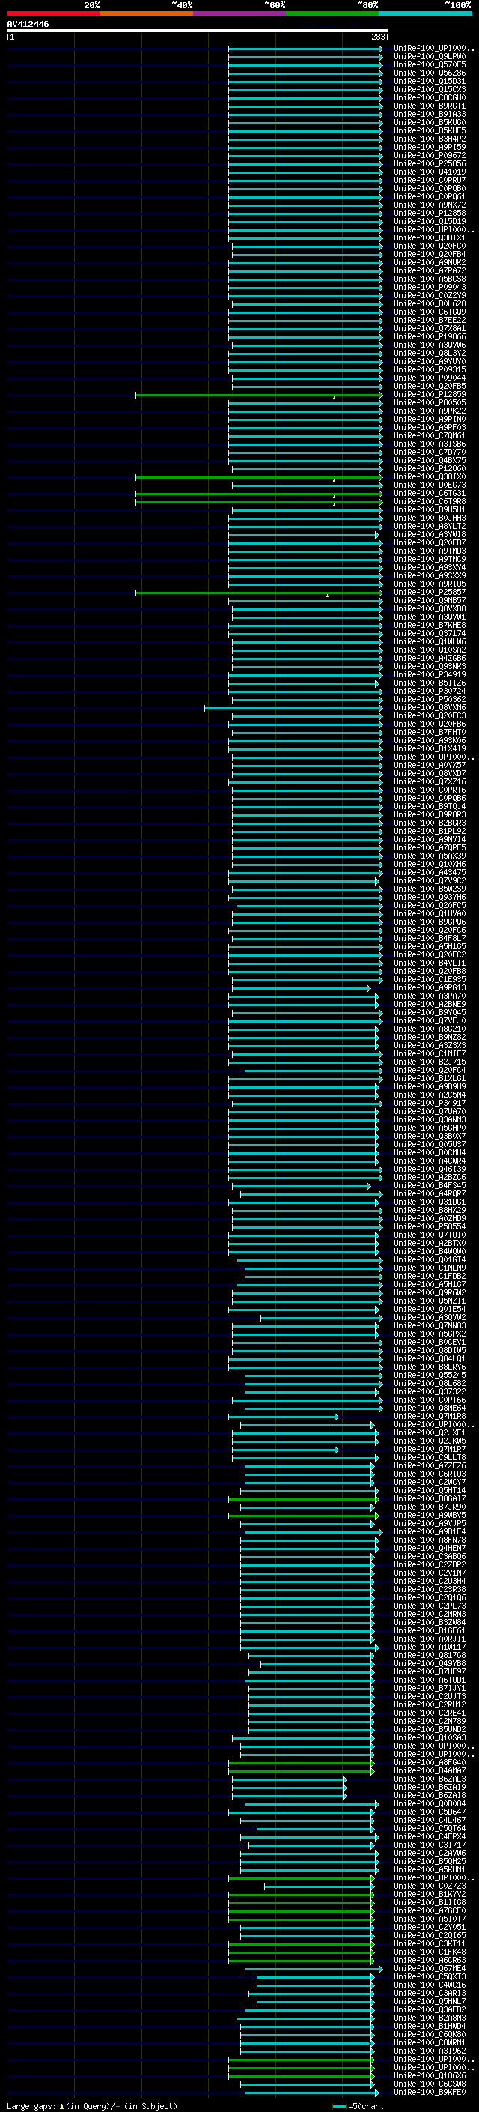479x2112 pixels.
Task: Select the UniRef100_P12858 label
Action: [430, 214]
